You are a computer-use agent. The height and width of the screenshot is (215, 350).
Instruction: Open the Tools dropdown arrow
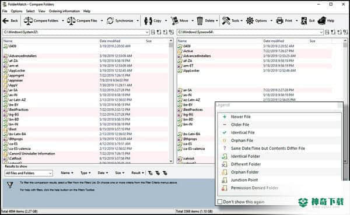tap(242, 21)
